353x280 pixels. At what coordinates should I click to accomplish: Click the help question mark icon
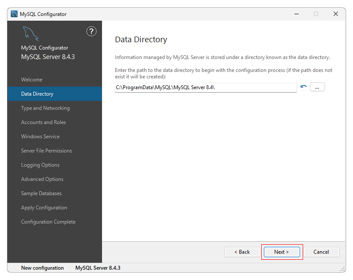pos(91,31)
